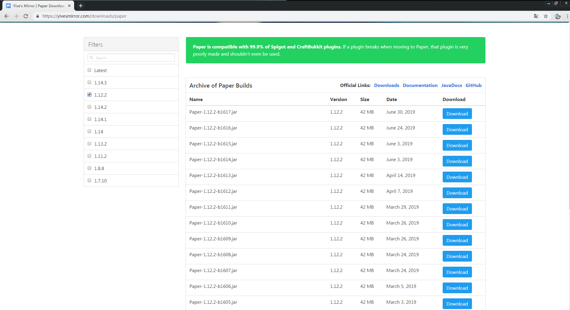Download Paper-1.12.2-b1609.jar

click(x=457, y=240)
